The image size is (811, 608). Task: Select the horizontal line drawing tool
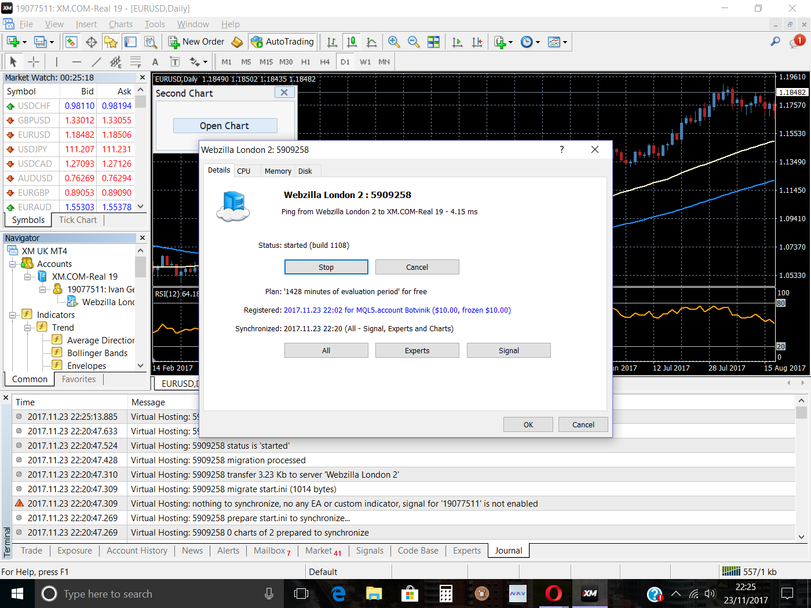76,61
